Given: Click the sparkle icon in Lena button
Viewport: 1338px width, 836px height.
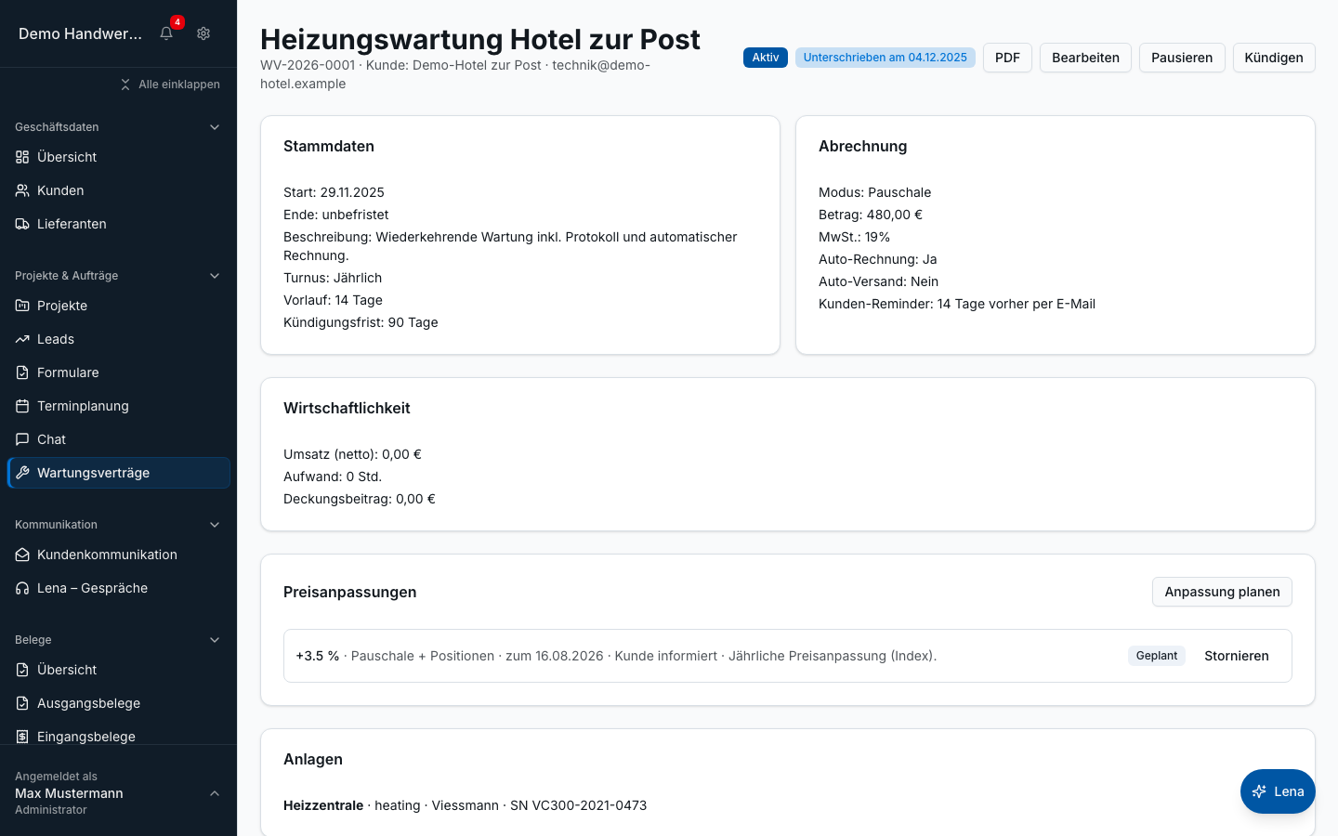Looking at the screenshot, I should pos(1259,791).
